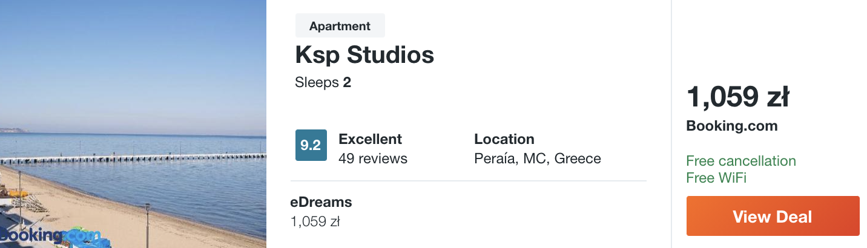This screenshot has height=248, width=867.
Task: Click the 1,059 zł price under eDreams
Action: tap(315, 221)
